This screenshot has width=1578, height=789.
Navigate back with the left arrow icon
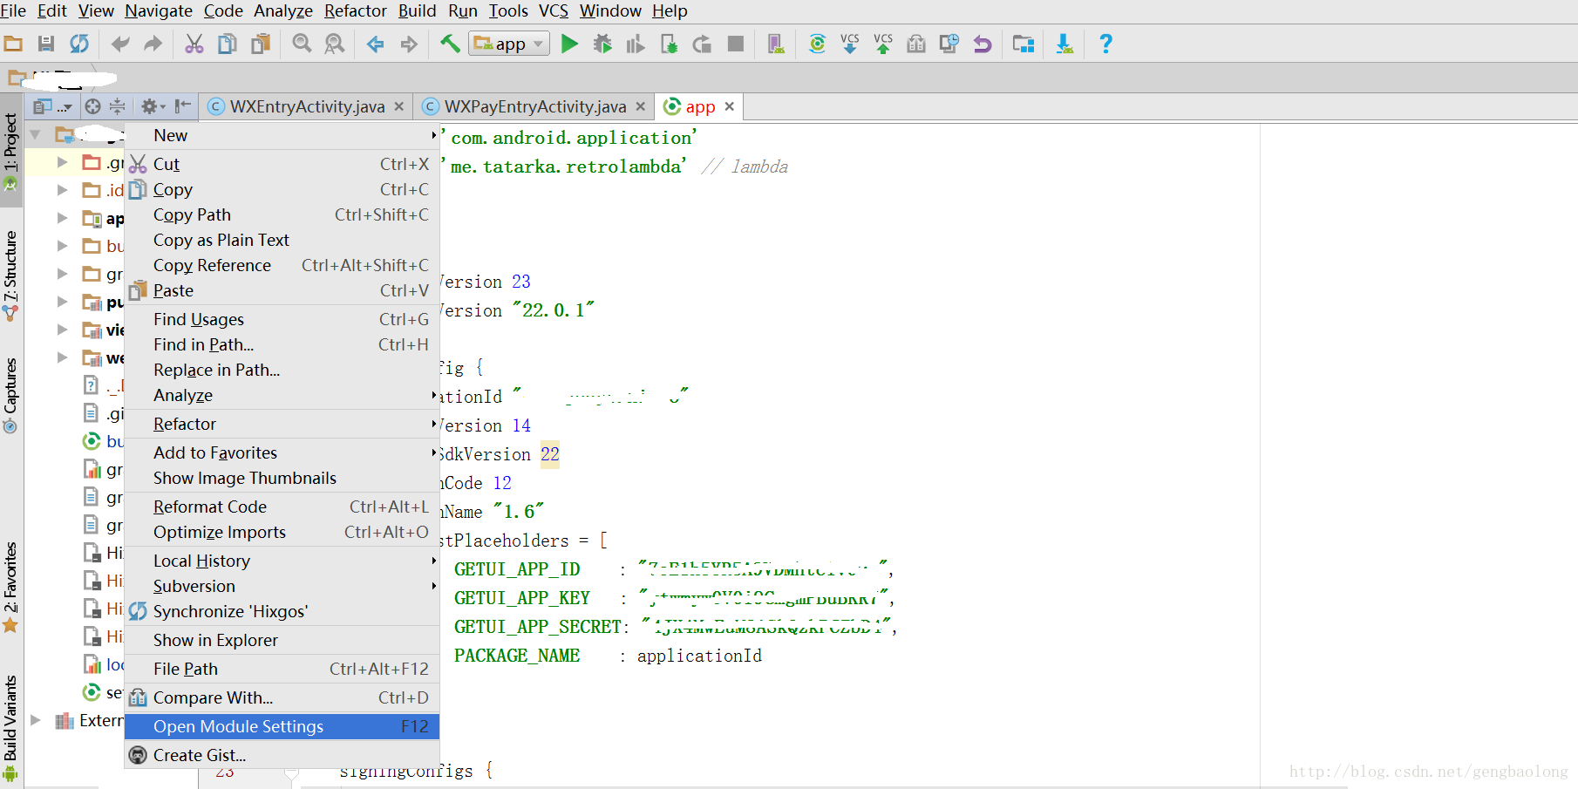point(376,44)
